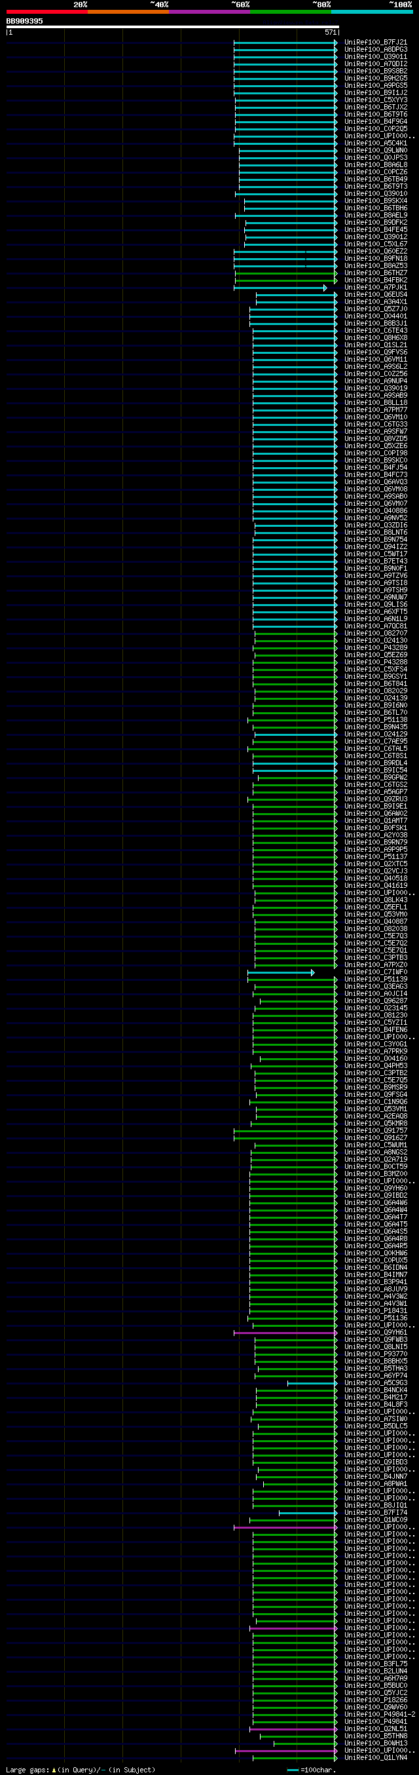Image resolution: width=419 pixels, height=1775 pixels.
Task: Open the UniRef100_Q60EZ2 entry
Action: click(x=376, y=252)
